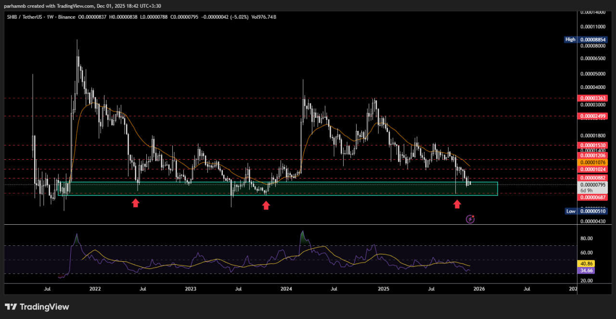616x319 pixels.
Task: Click the red 0.00003363 resistance level label
Action: point(593,98)
